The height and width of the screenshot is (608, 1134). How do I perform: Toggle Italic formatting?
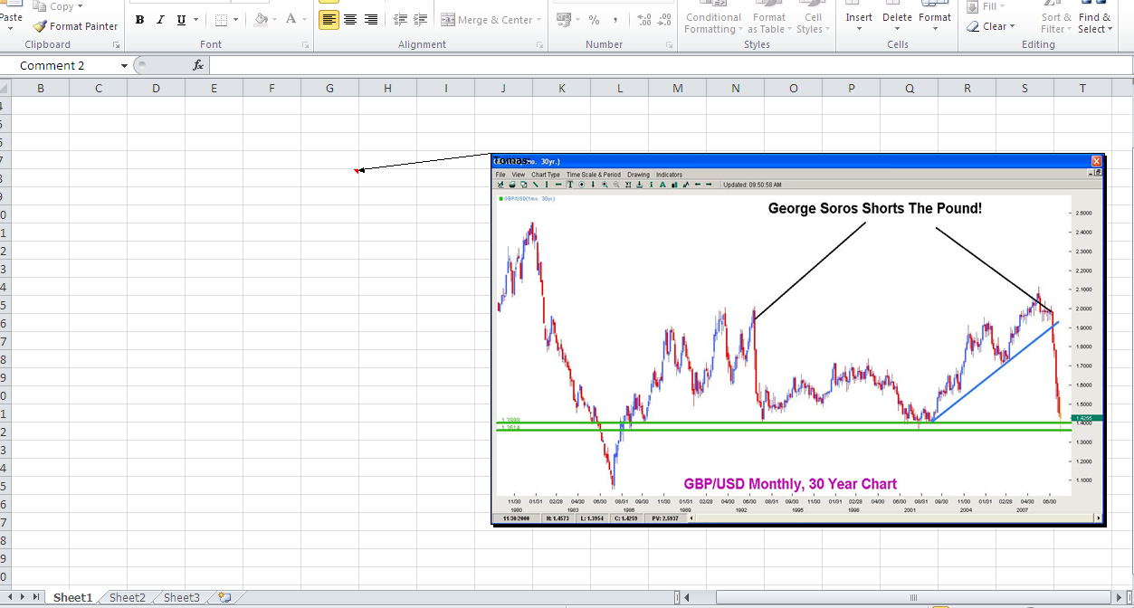click(x=160, y=19)
